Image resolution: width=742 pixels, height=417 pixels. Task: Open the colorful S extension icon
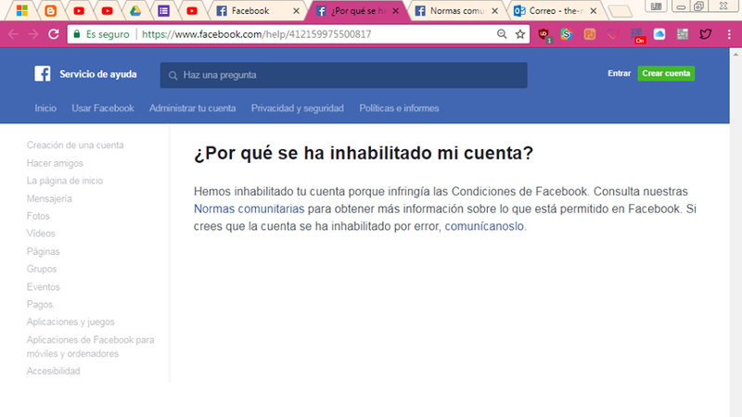click(x=567, y=34)
